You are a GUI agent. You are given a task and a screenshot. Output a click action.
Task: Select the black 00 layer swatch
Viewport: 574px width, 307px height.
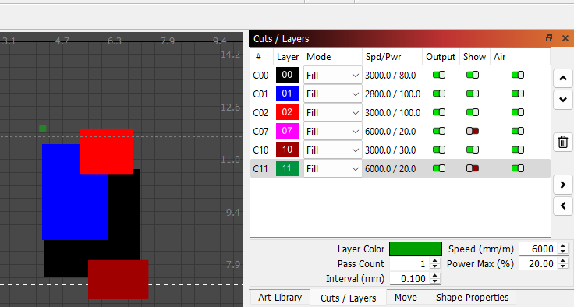point(287,75)
